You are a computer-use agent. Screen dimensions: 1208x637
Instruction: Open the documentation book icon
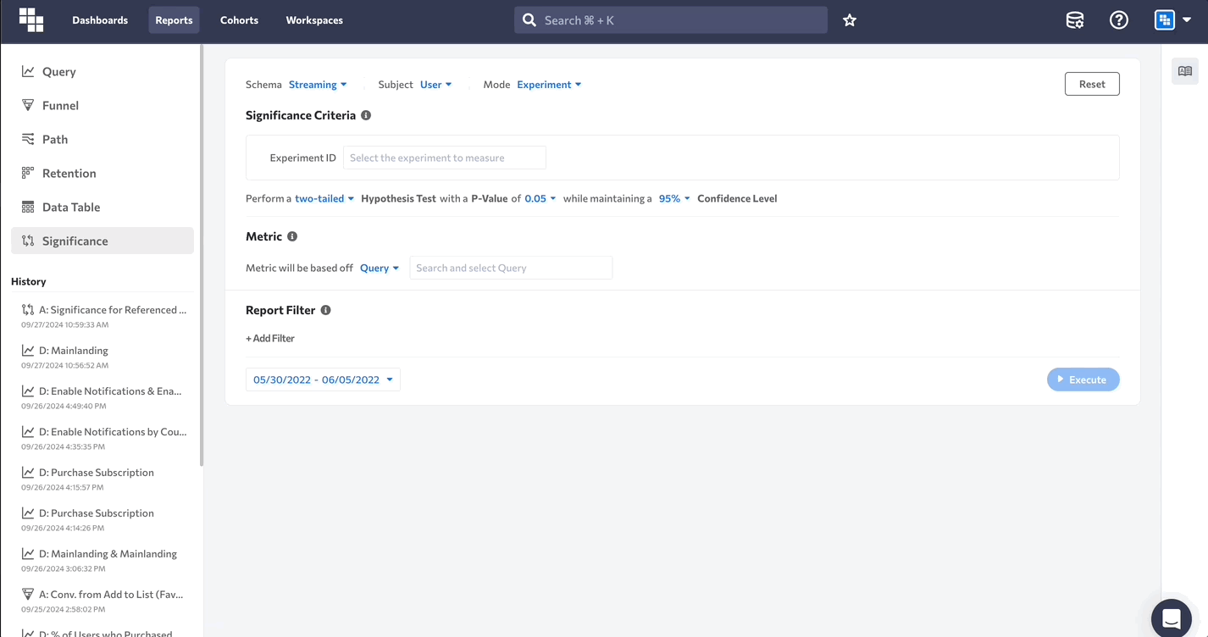(1185, 71)
